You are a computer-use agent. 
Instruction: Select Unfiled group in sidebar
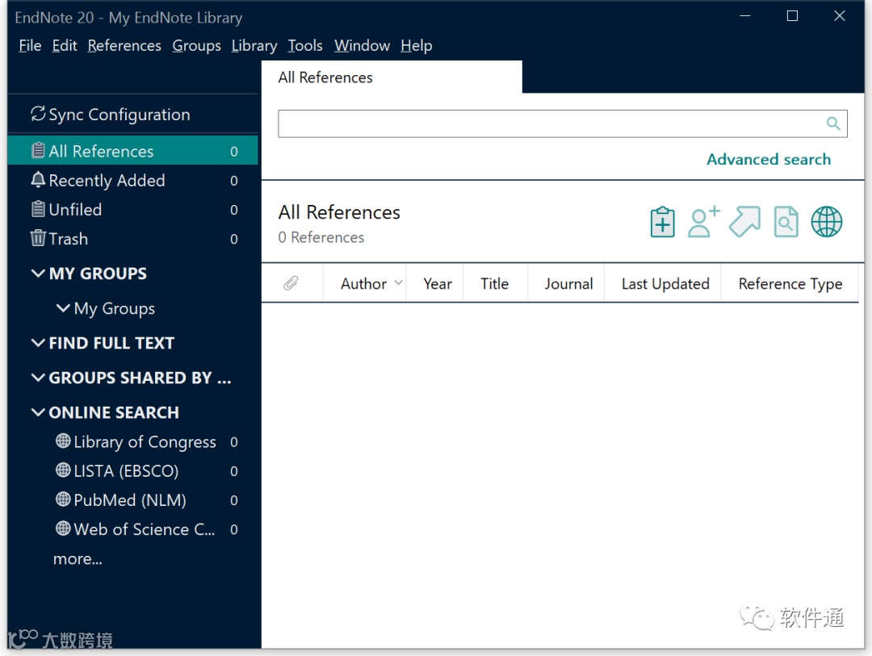pyautogui.click(x=132, y=210)
